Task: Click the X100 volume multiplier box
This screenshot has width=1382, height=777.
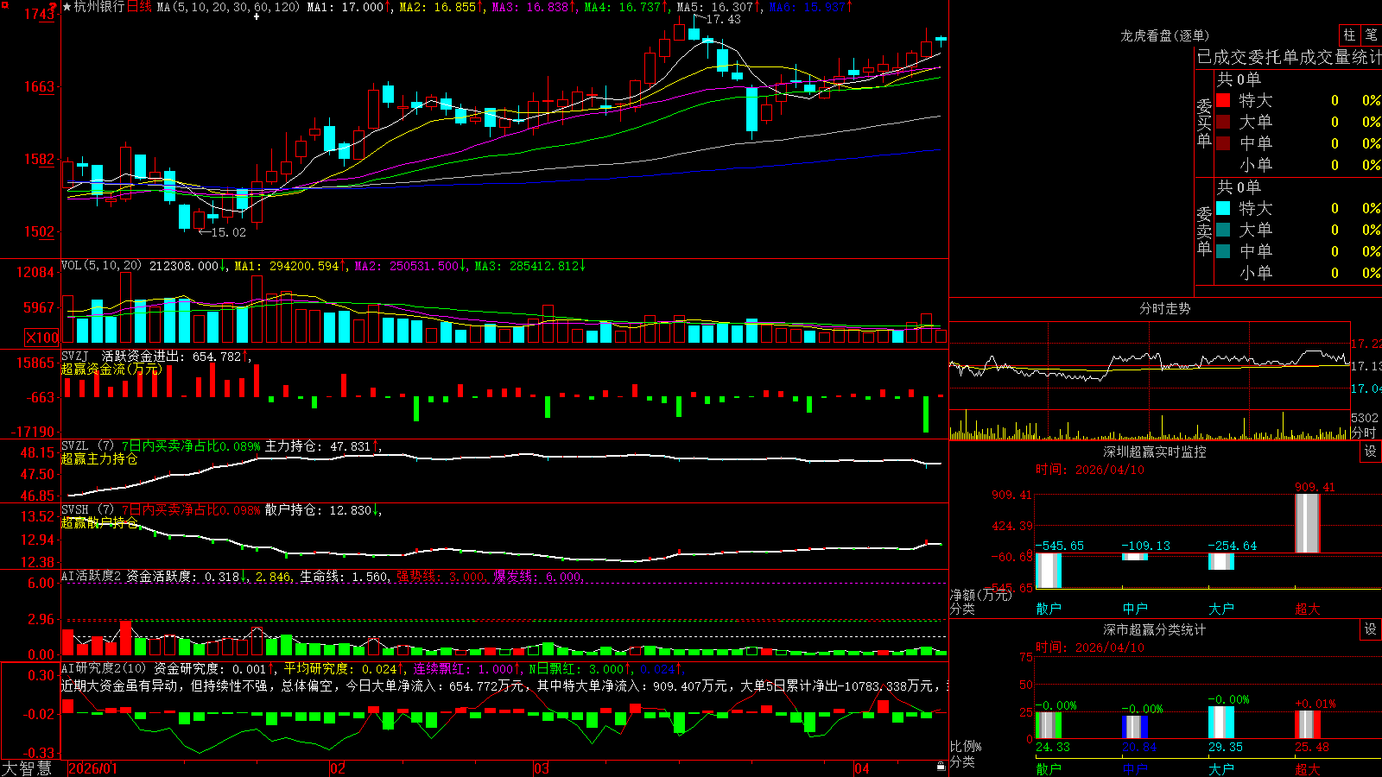Action: click(42, 338)
